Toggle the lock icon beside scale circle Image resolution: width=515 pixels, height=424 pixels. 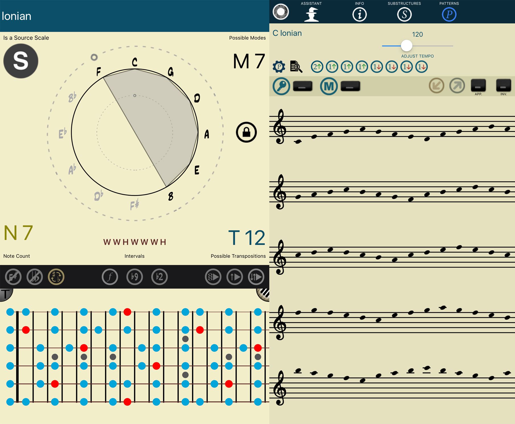pyautogui.click(x=246, y=132)
